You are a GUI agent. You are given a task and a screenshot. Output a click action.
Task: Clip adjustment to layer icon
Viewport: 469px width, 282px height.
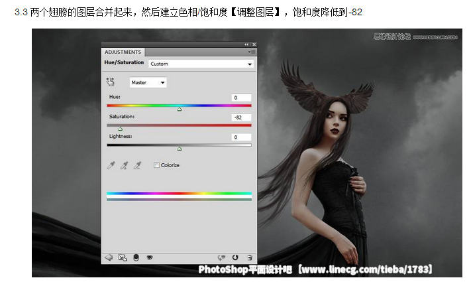(x=136, y=257)
